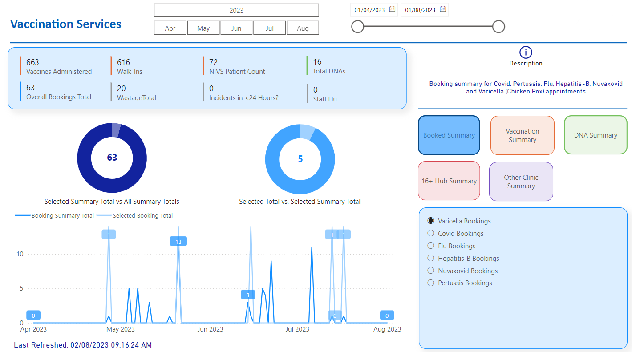Viewport: 632px width, 352px height.
Task: Select the 2023 year slicer
Action: pyautogui.click(x=236, y=10)
